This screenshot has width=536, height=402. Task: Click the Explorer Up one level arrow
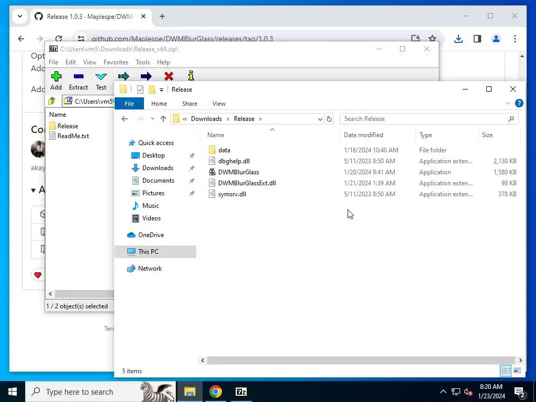point(163,119)
